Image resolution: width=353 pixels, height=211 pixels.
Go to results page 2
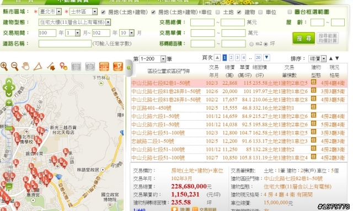coord(231,58)
